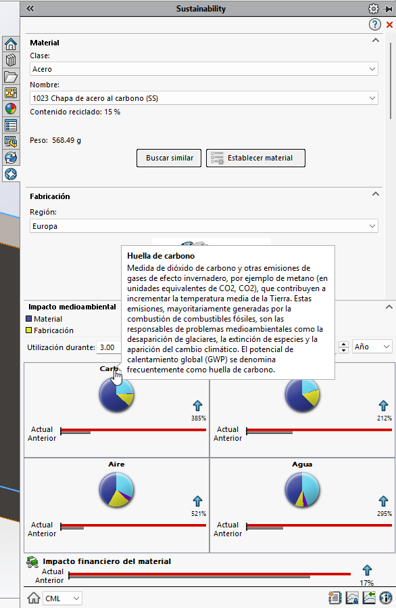Open the Clase dropdown showing Acero
Viewport: 396px width, 608px height.
204,69
